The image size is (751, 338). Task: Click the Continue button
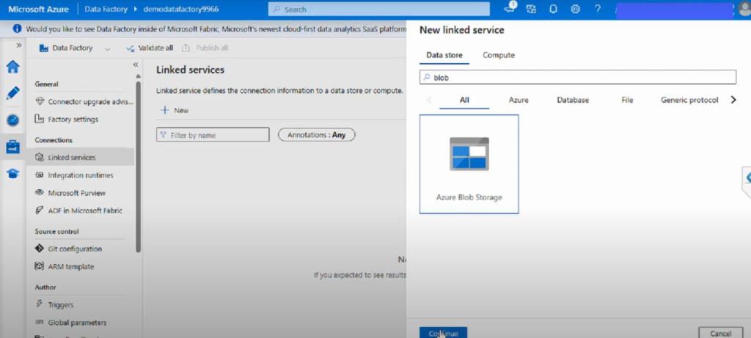coord(443,333)
